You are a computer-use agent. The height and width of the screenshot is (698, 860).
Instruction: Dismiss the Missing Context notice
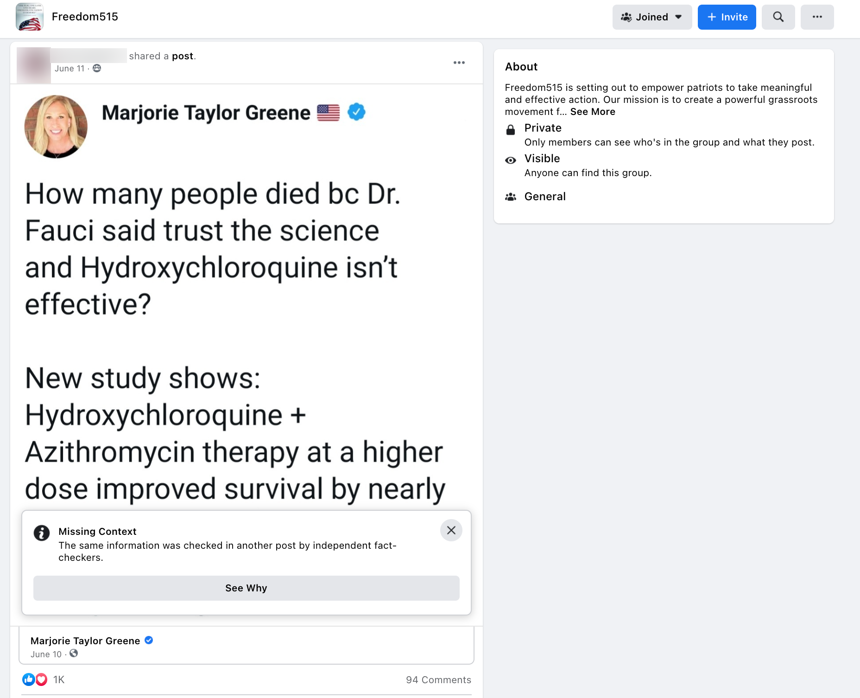tap(450, 530)
